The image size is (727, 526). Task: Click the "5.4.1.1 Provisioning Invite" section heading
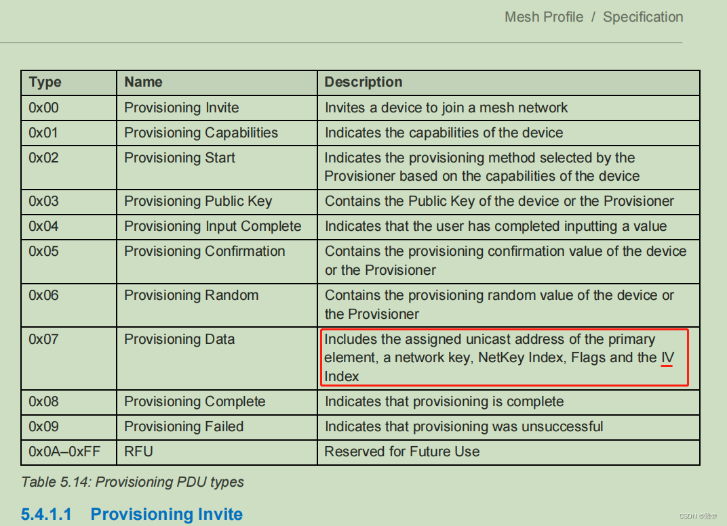coord(132,514)
